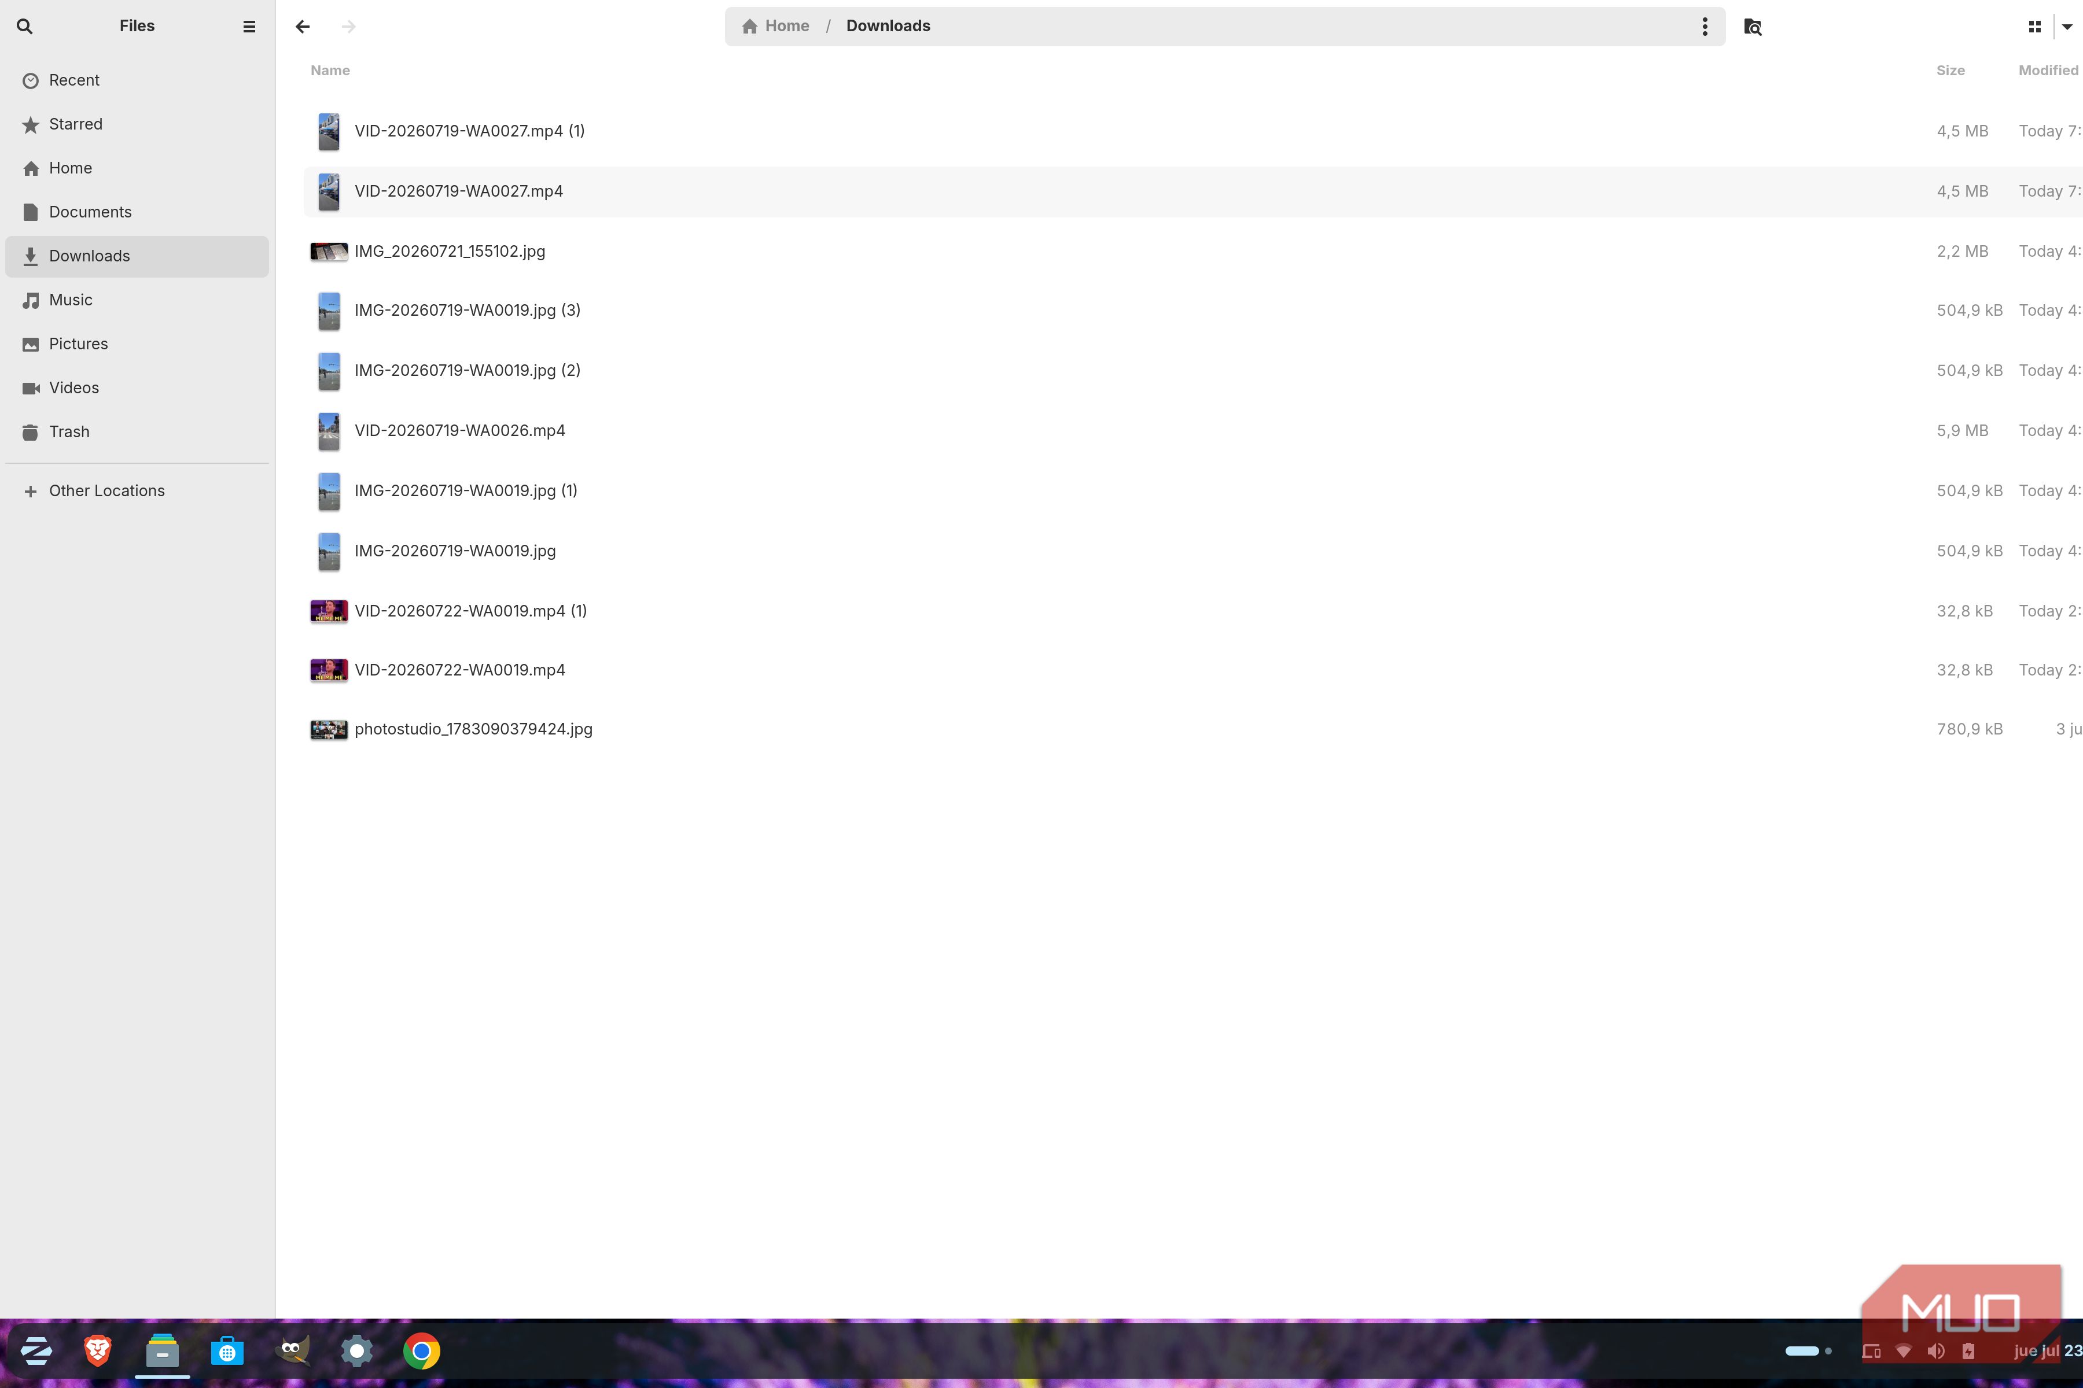Viewport: 2083px width, 1388px height.
Task: Open the path bar three-dot menu
Action: (x=1704, y=27)
